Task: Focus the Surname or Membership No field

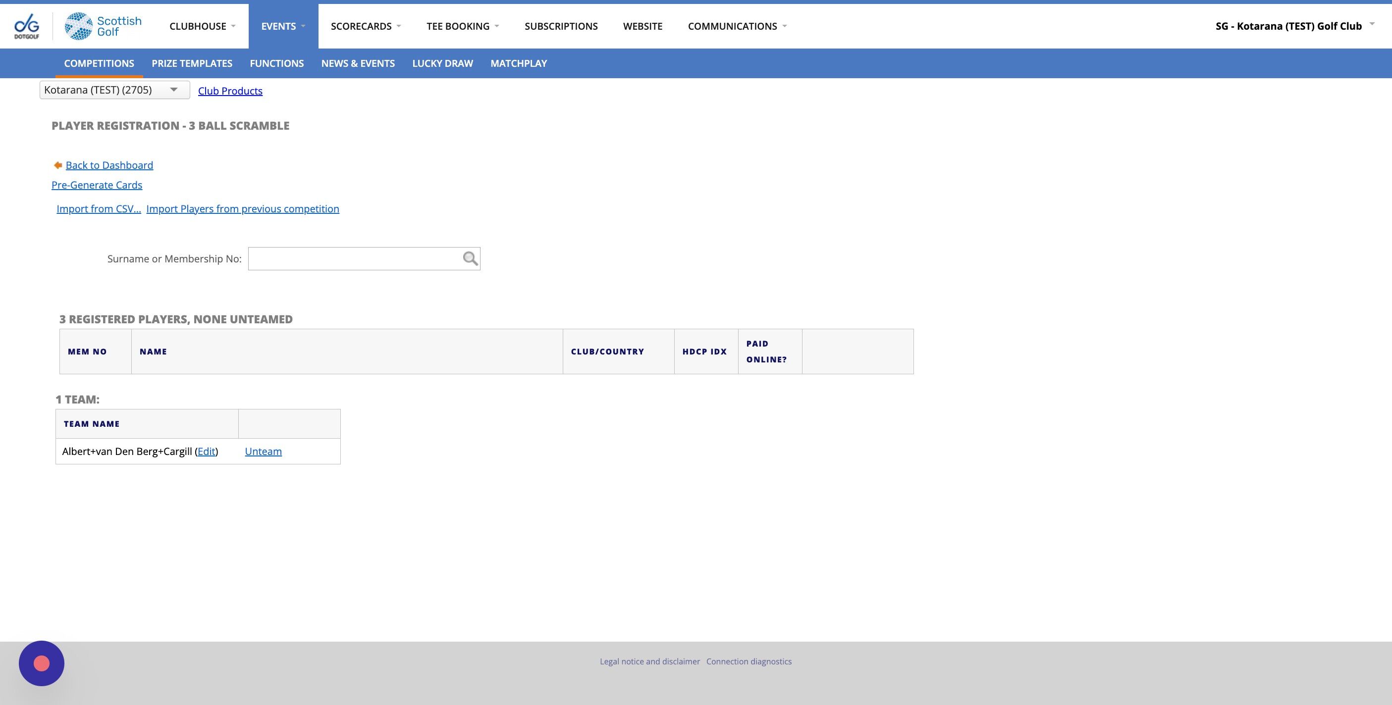Action: (x=354, y=259)
